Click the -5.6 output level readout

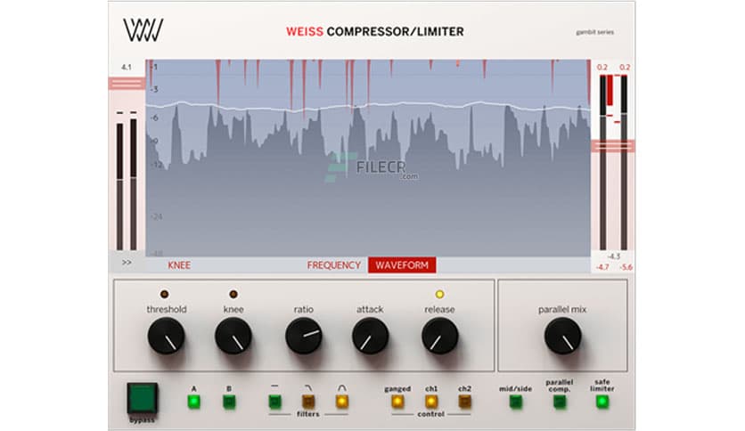click(x=626, y=267)
